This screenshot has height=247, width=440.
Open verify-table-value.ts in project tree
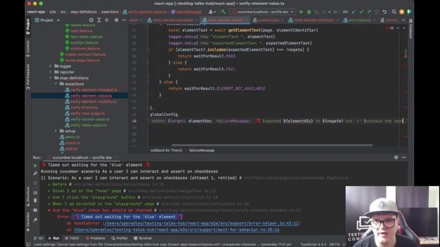(89, 125)
